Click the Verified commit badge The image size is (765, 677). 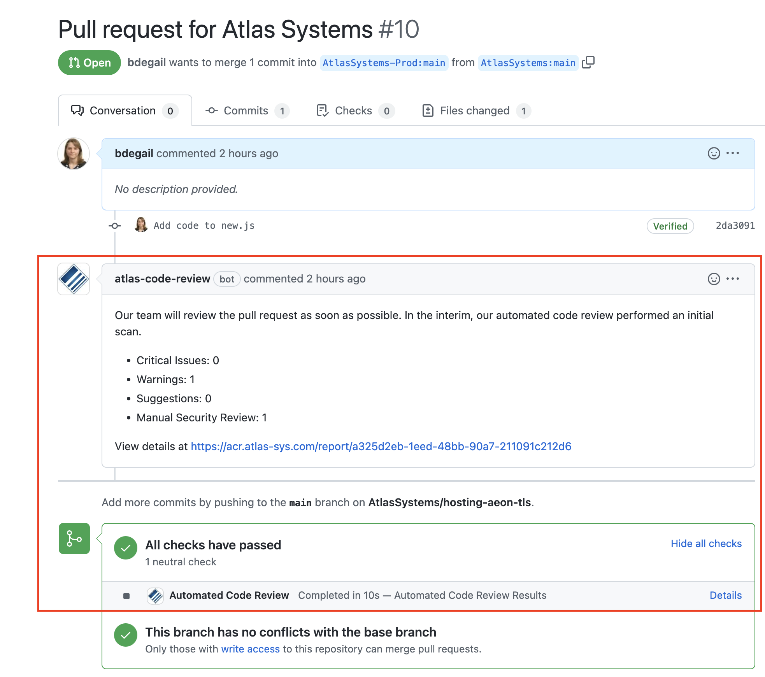pos(670,226)
